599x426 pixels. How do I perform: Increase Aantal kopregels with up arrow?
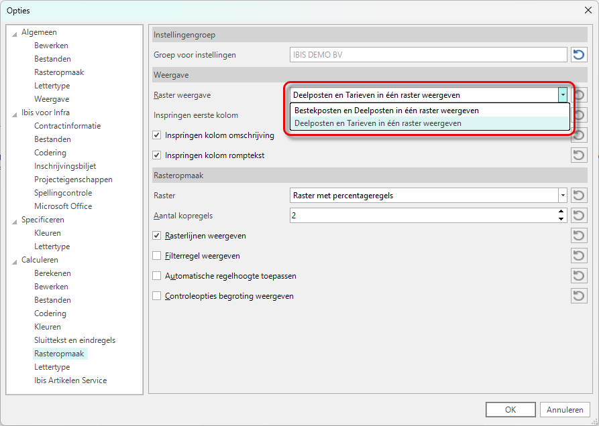click(x=561, y=212)
